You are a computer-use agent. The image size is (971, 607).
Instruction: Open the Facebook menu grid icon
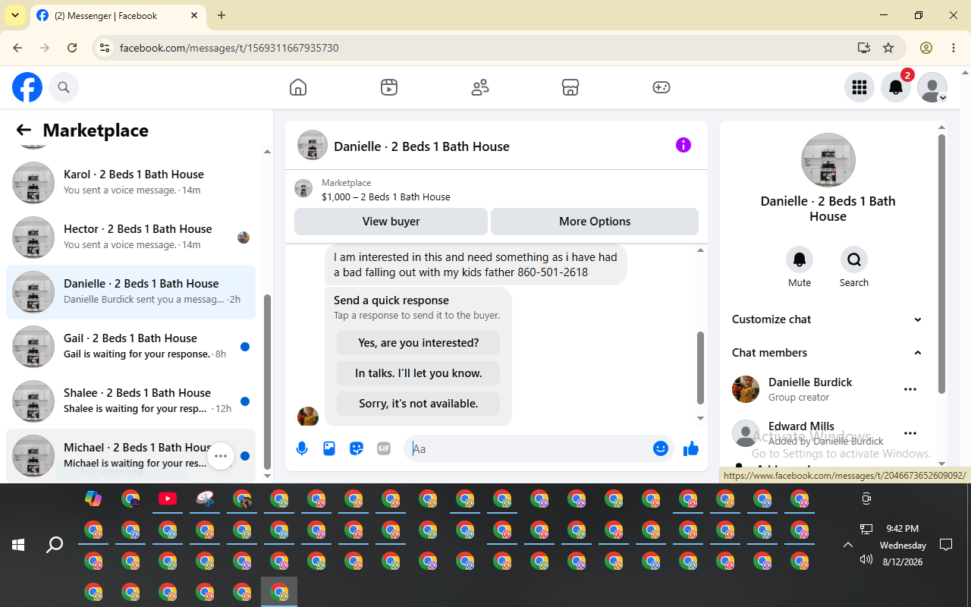859,87
